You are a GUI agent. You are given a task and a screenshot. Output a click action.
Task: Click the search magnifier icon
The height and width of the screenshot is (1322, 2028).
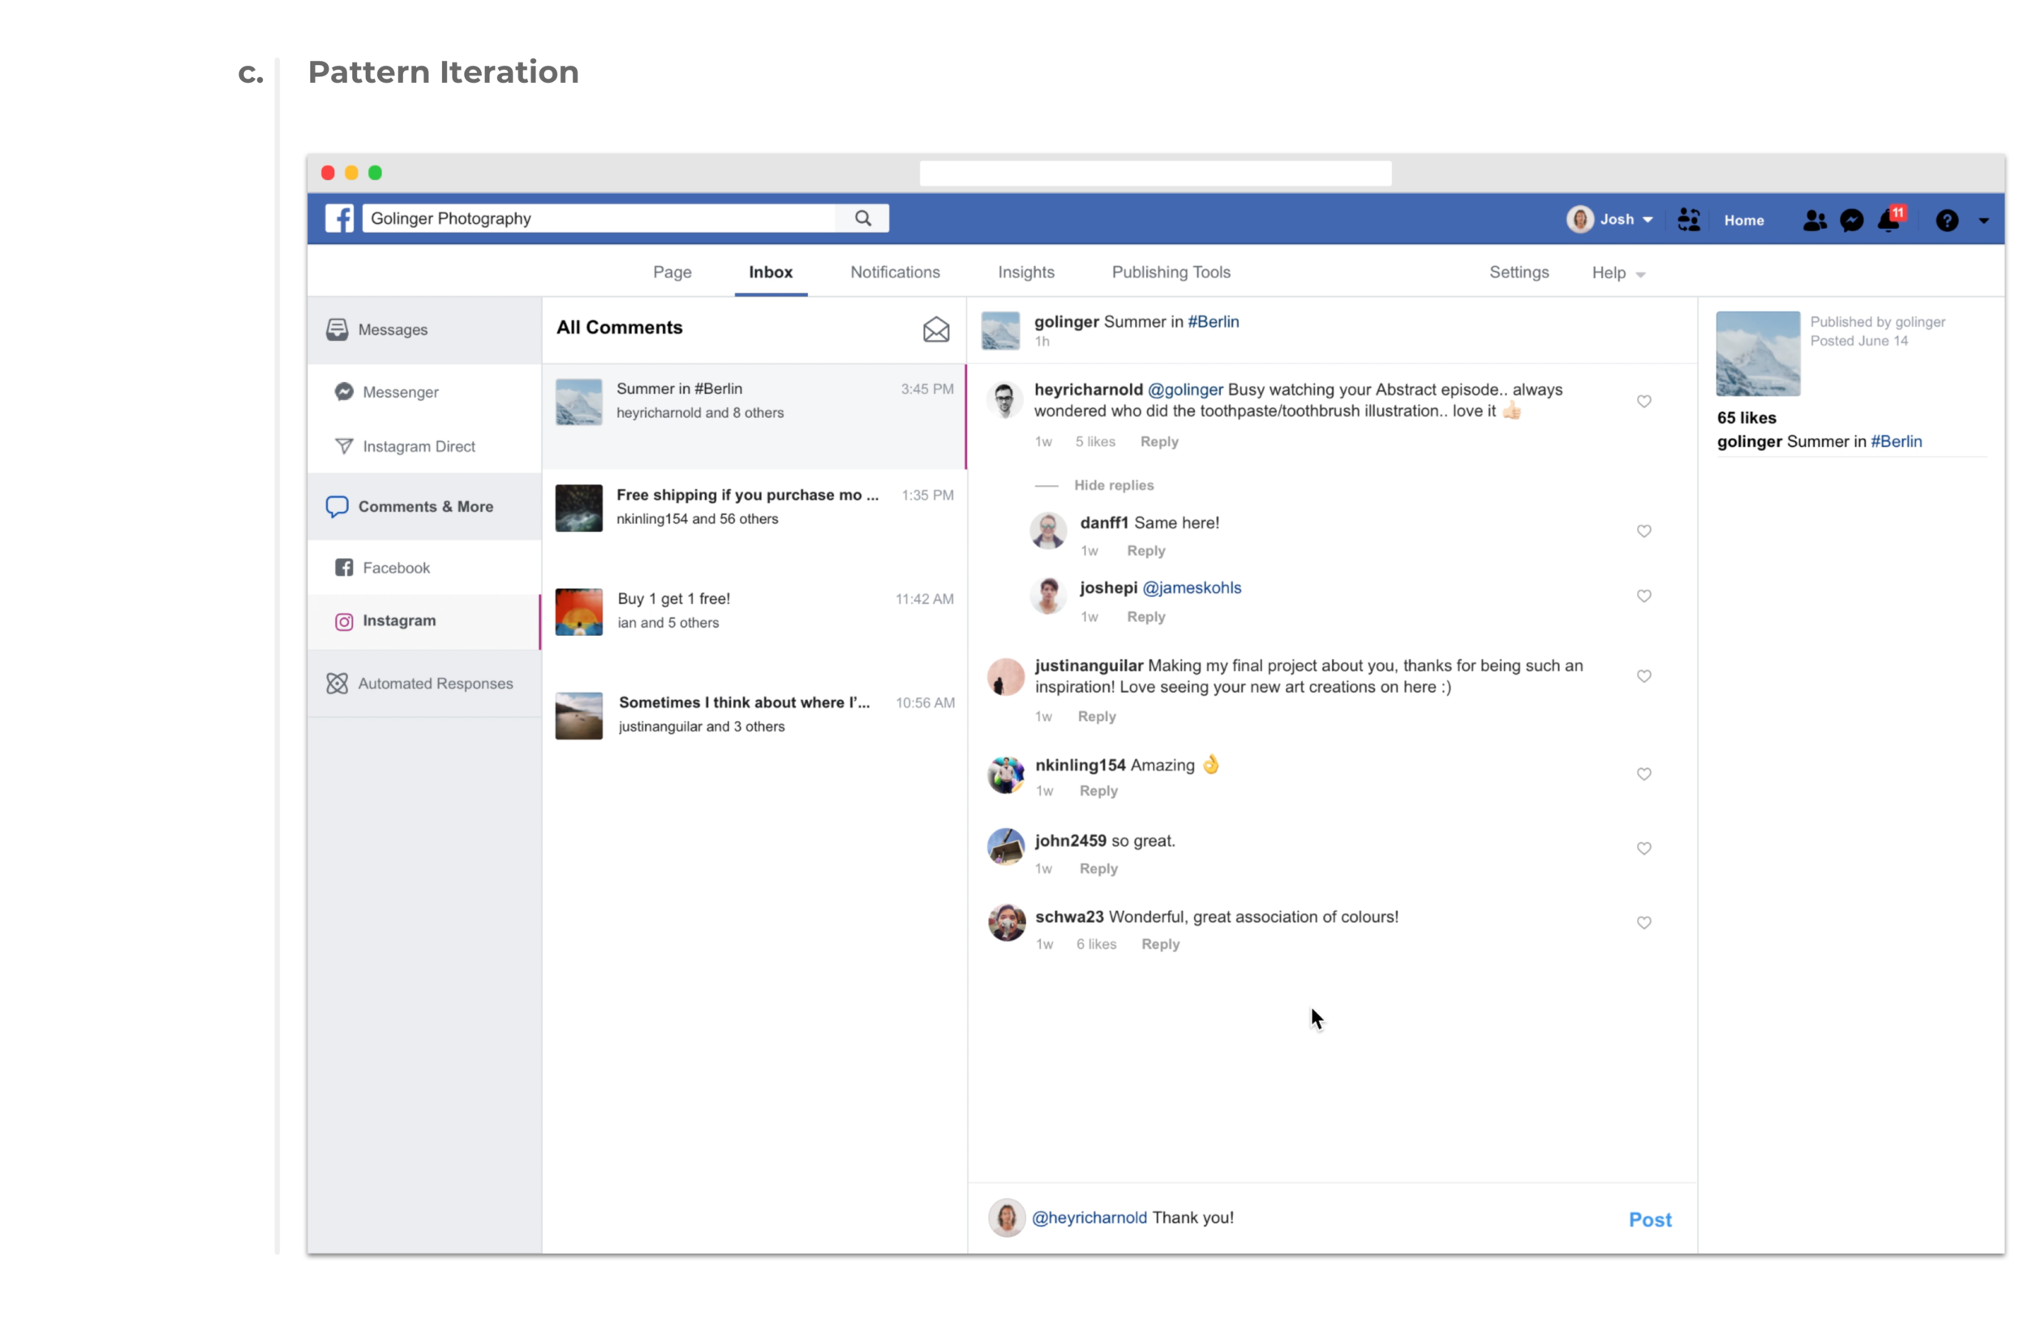(x=863, y=219)
